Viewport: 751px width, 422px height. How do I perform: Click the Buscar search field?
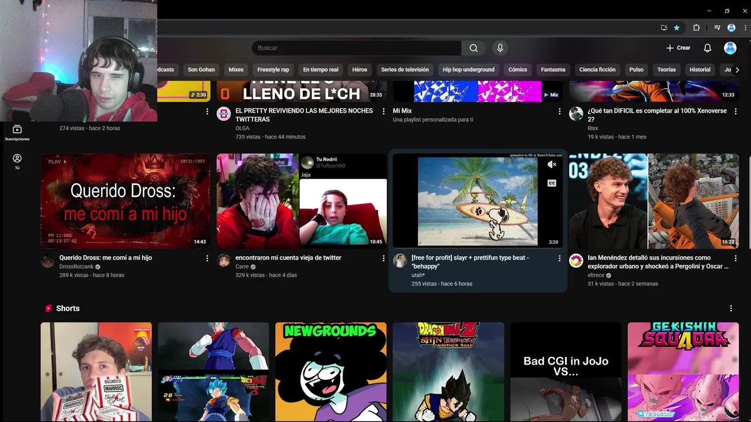tap(357, 48)
